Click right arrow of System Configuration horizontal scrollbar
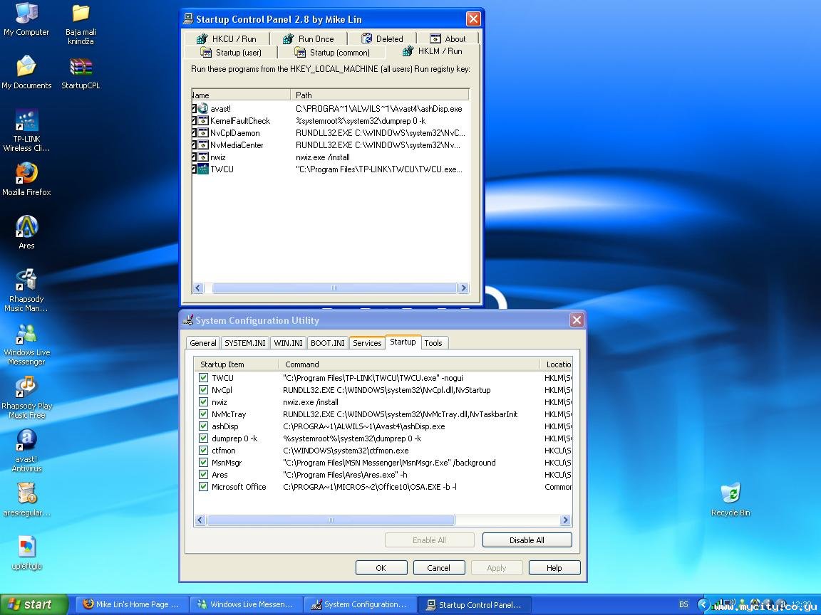The width and height of the screenshot is (821, 615). click(x=565, y=520)
